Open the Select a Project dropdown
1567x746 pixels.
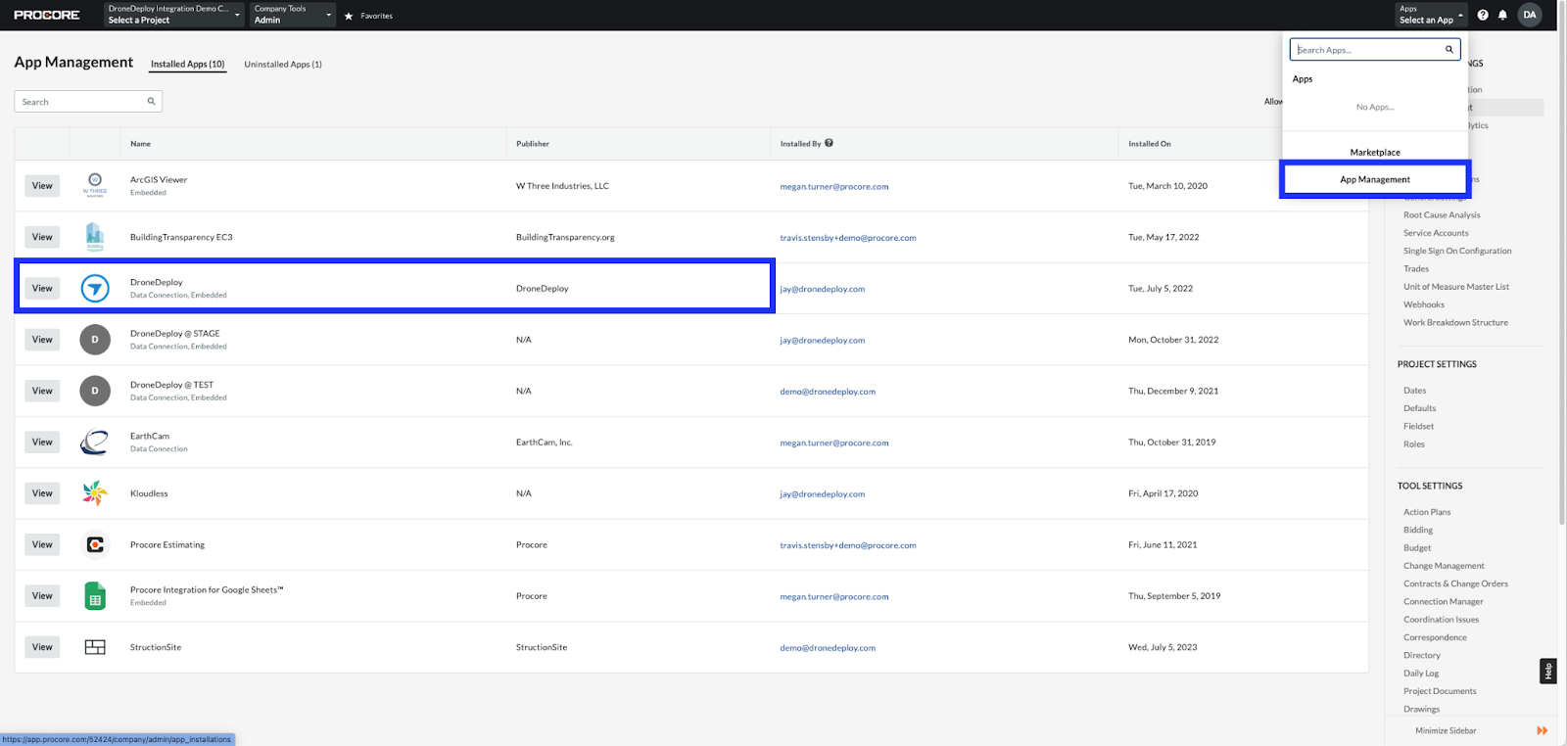pyautogui.click(x=173, y=15)
